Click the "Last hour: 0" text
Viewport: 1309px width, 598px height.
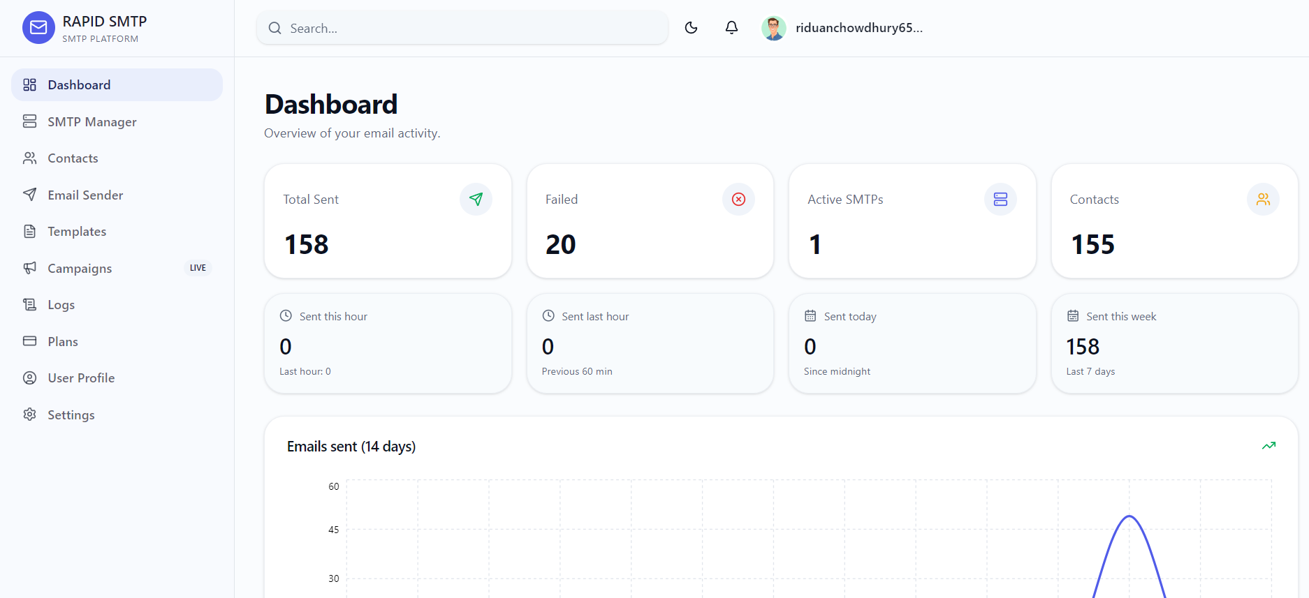coord(305,372)
